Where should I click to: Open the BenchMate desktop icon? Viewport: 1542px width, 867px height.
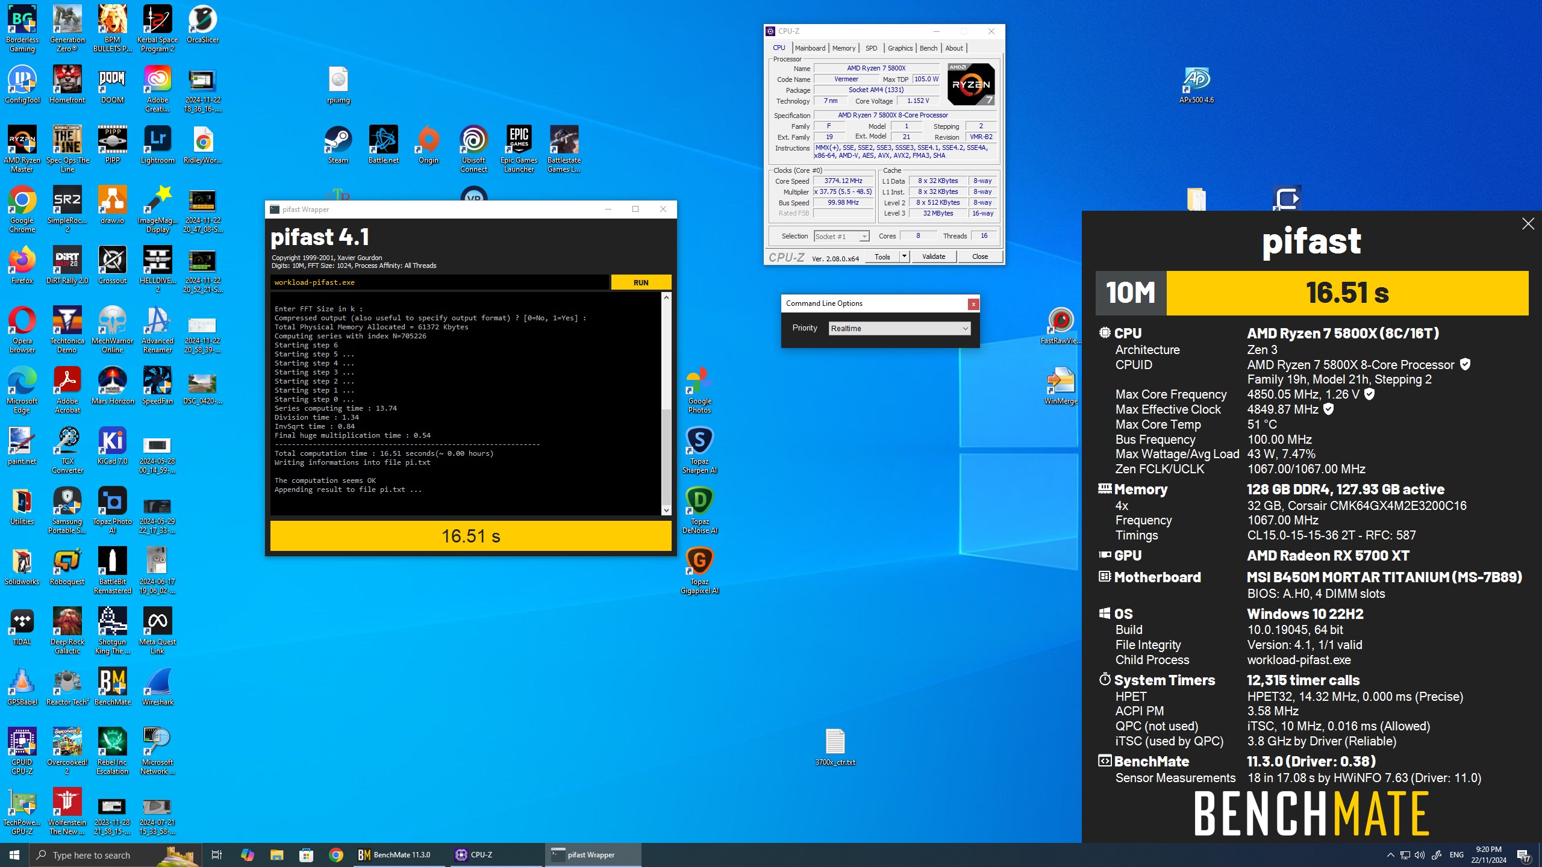click(x=112, y=686)
